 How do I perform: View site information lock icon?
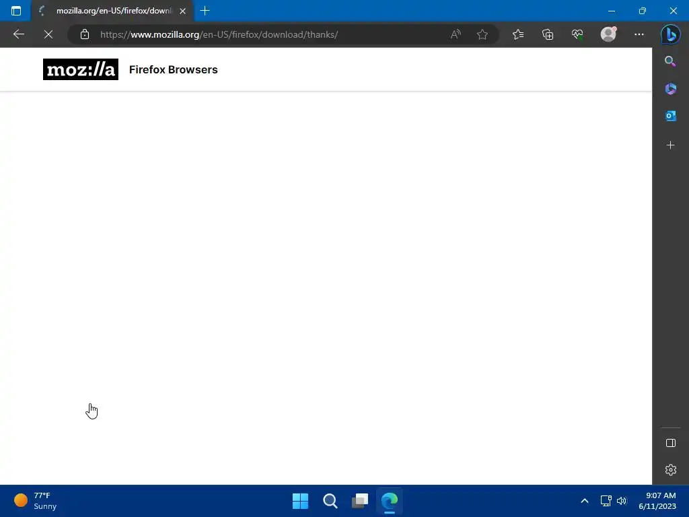[x=84, y=34]
